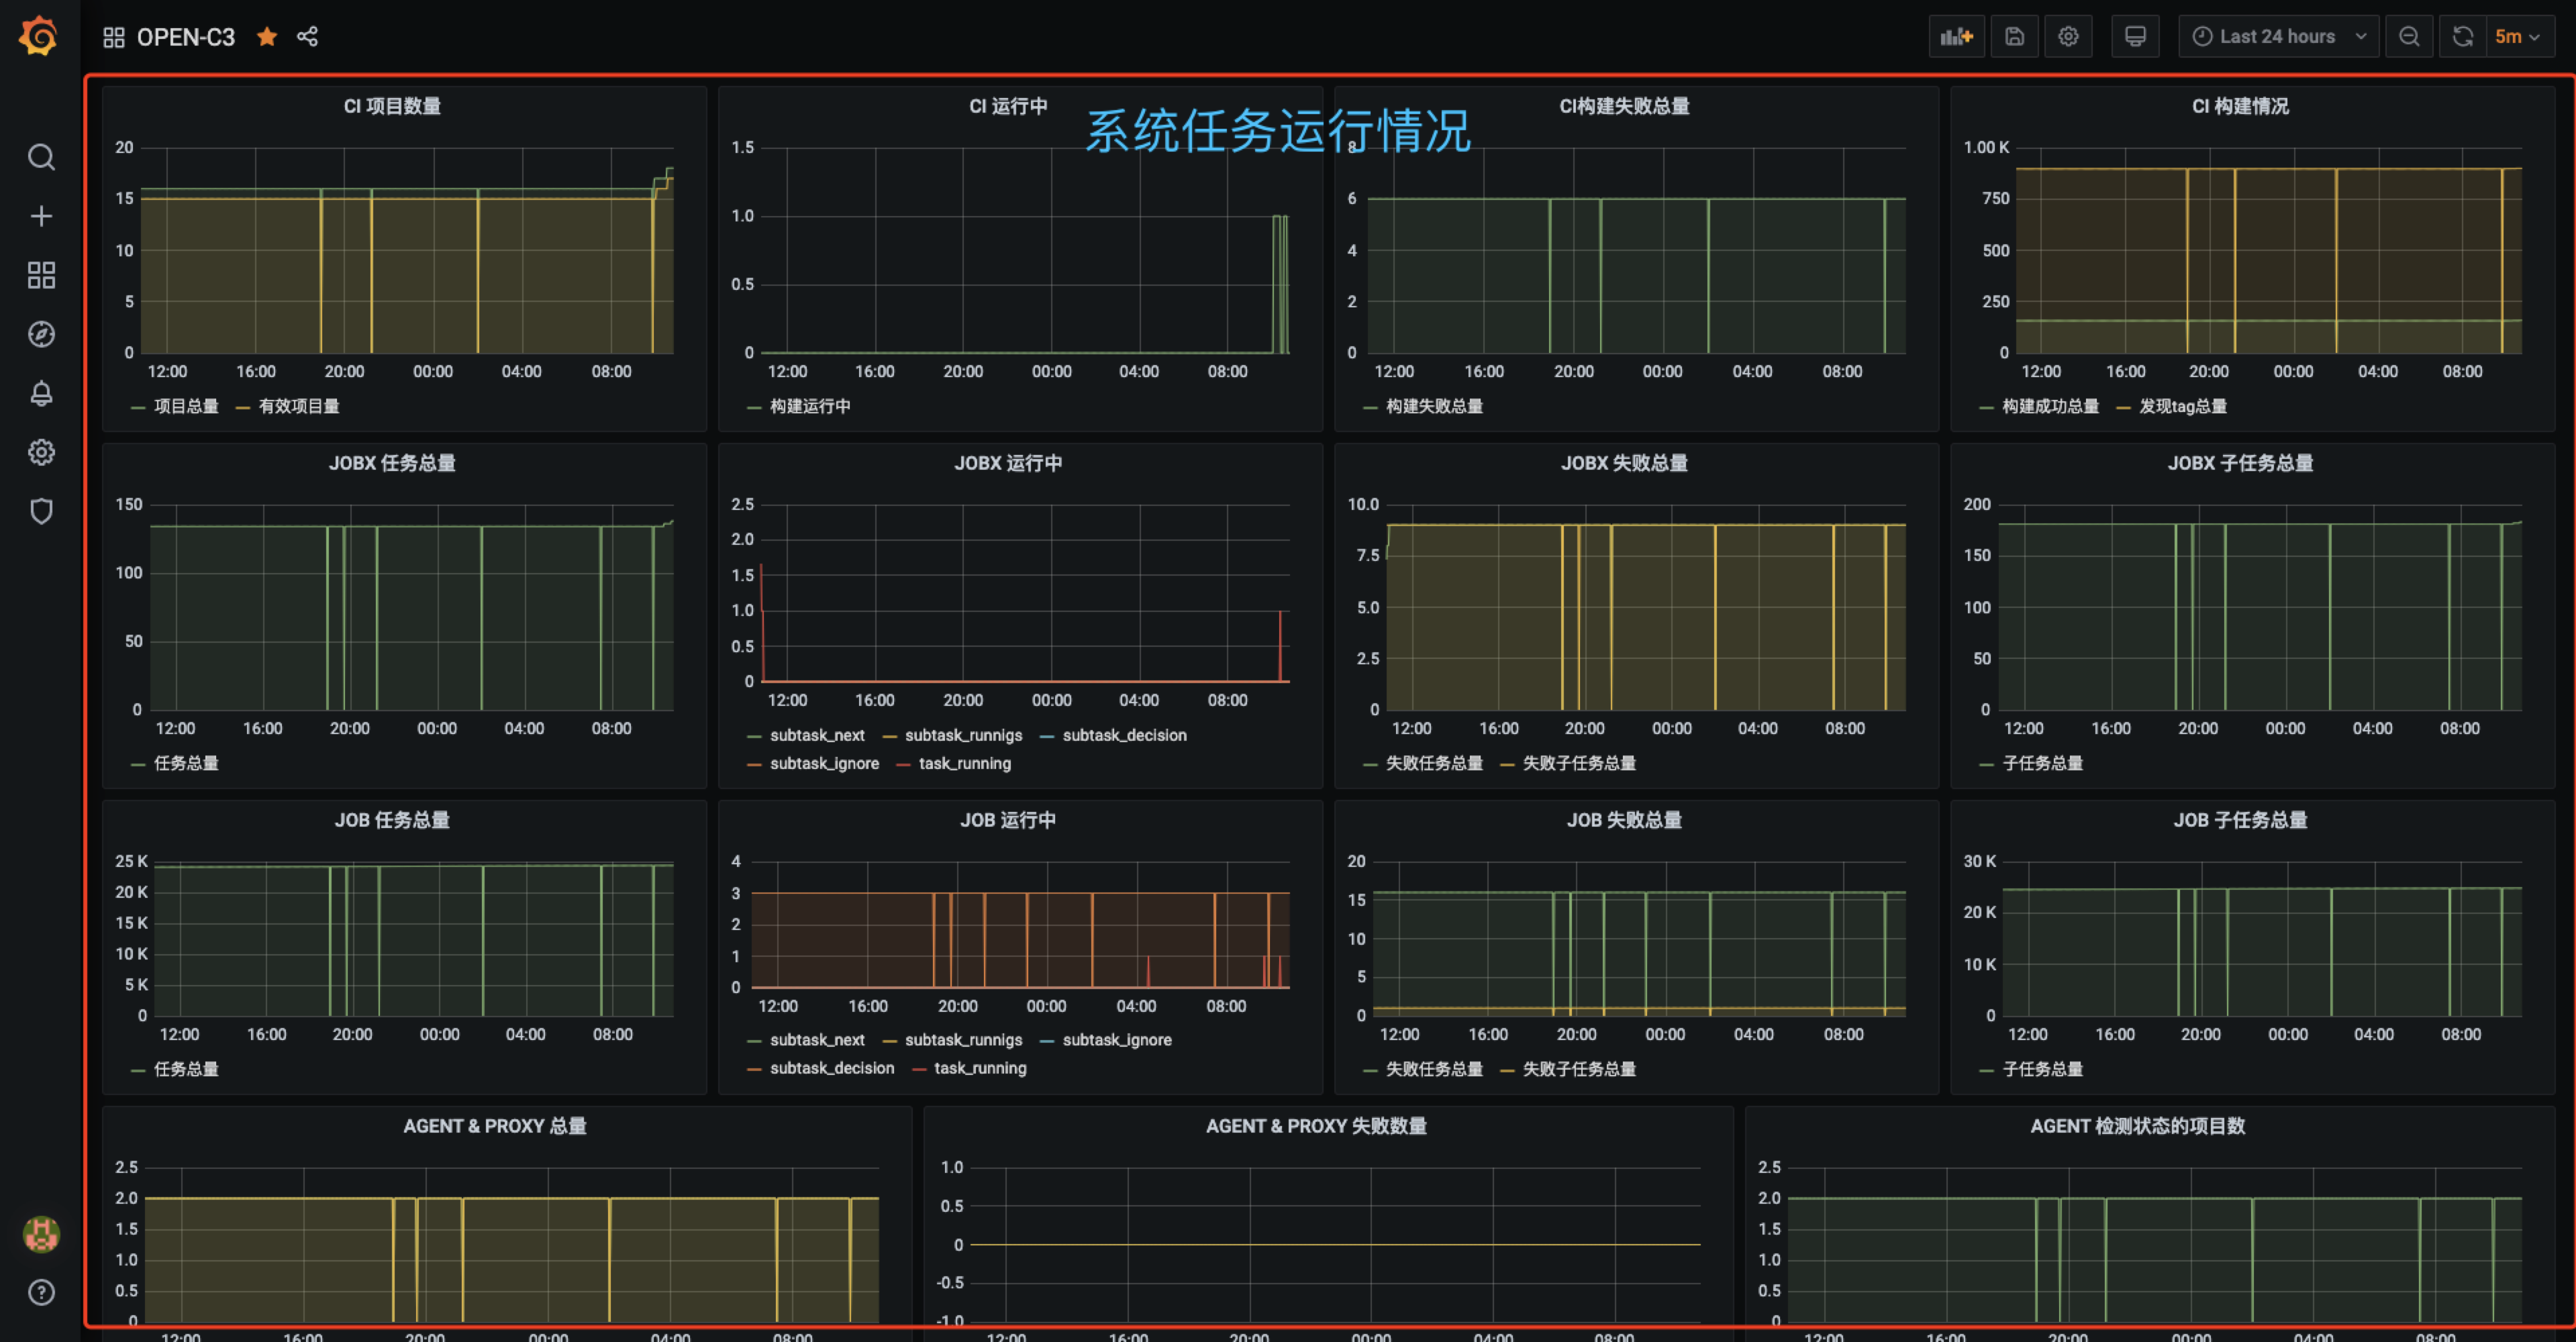2576x1342 pixels.
Task: Share the dashboard via share icon
Action: [307, 37]
